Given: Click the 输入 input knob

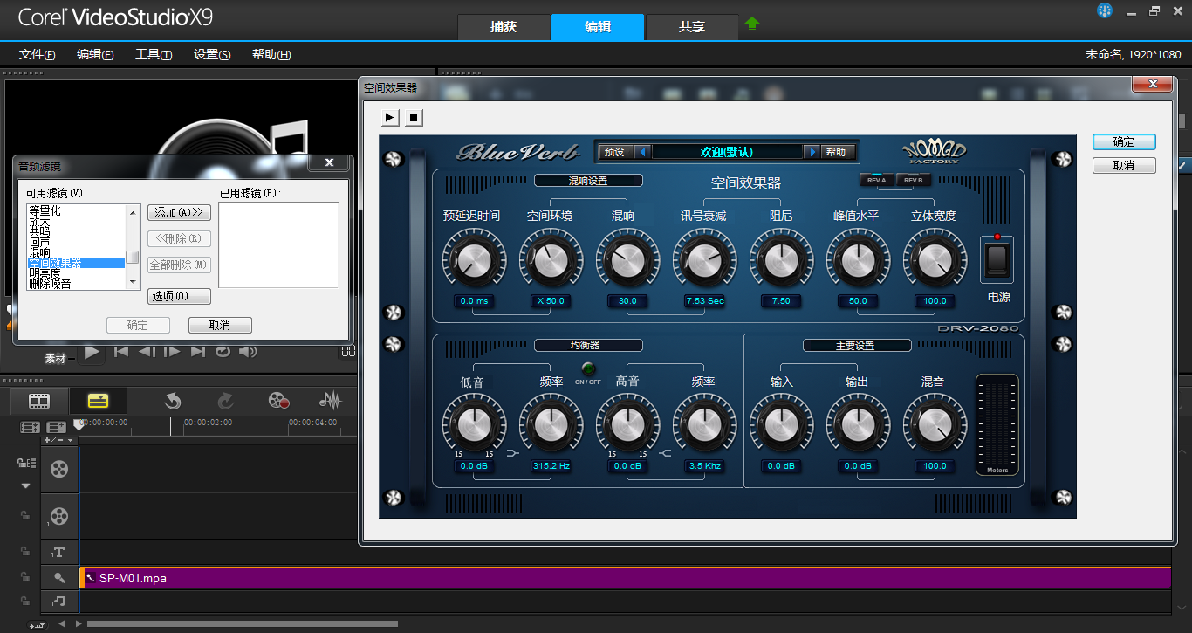Looking at the screenshot, I should [780, 424].
